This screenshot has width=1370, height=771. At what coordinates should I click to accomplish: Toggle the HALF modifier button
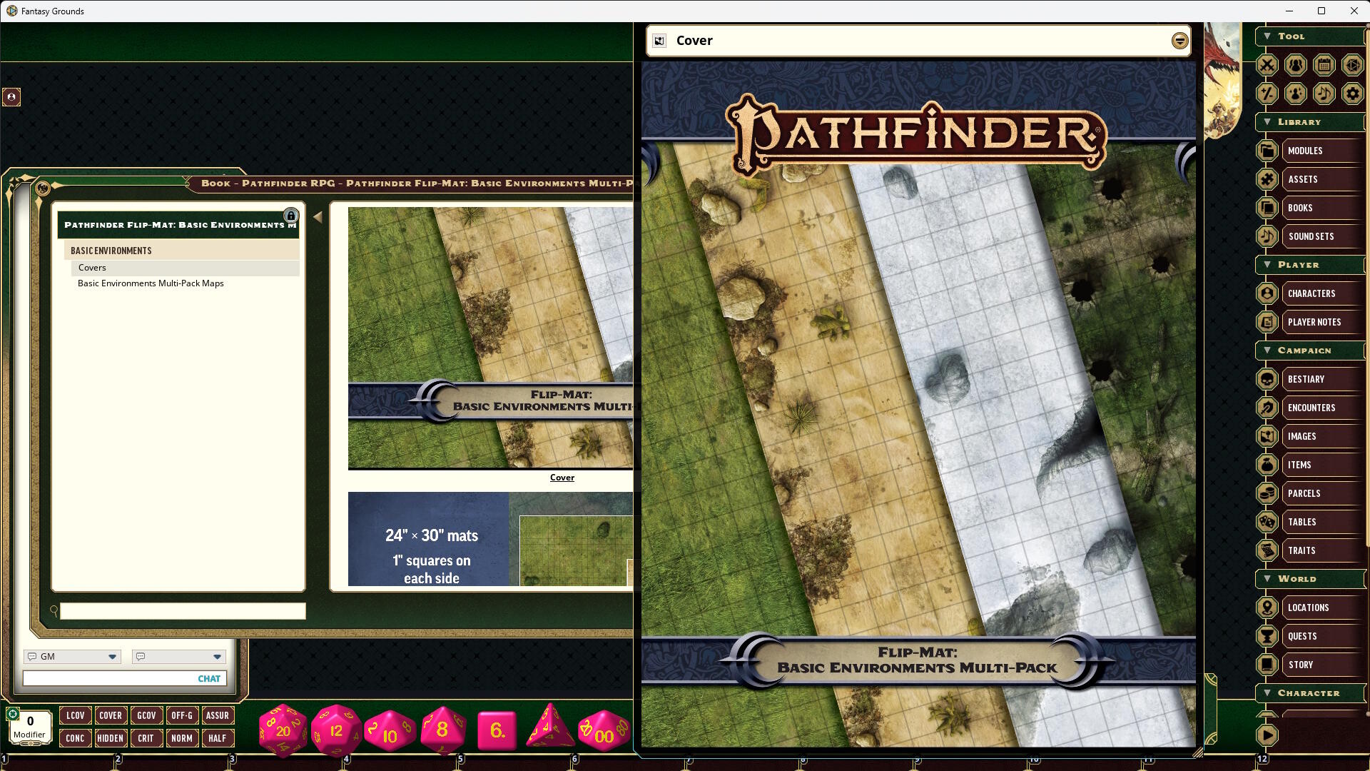[218, 738]
